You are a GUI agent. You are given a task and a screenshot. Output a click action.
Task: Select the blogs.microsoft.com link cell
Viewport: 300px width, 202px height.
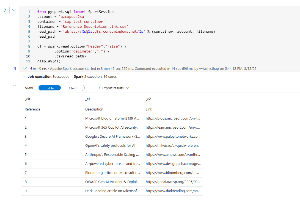tap(173, 118)
